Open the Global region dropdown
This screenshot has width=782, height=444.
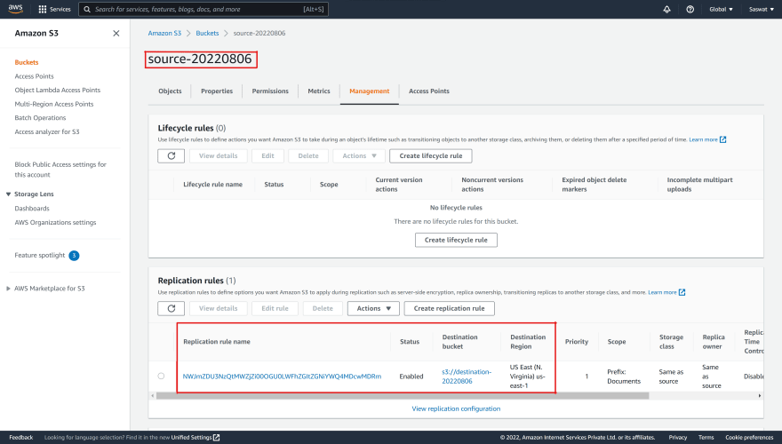tap(722, 9)
